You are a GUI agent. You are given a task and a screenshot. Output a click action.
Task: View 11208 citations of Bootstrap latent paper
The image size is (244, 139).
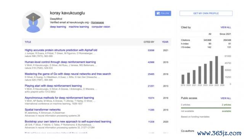pos(151,122)
